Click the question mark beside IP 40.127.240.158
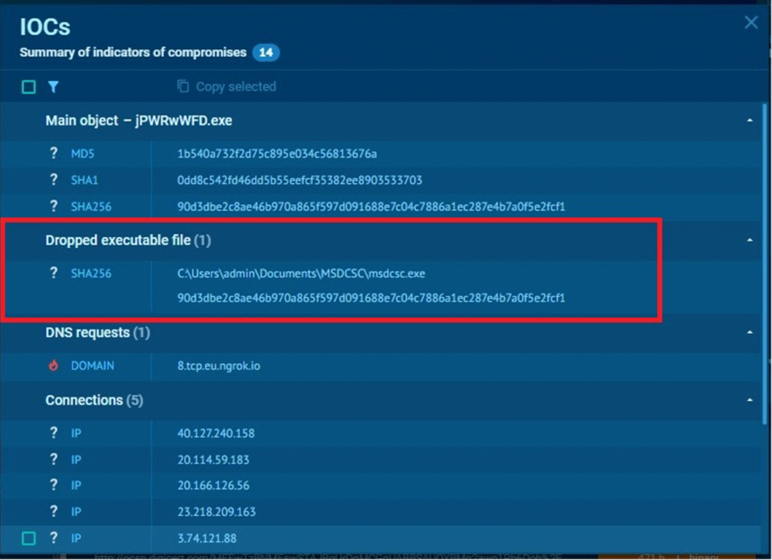The image size is (772, 560). coord(53,433)
